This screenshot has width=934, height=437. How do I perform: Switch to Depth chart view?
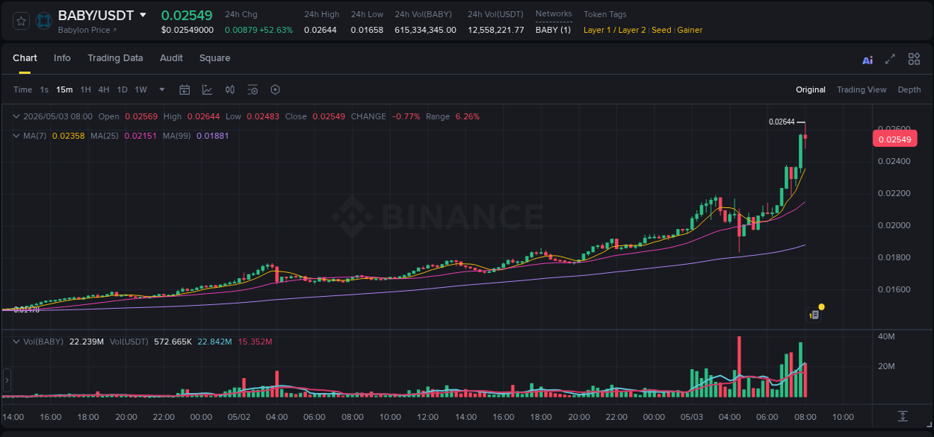pyautogui.click(x=909, y=89)
